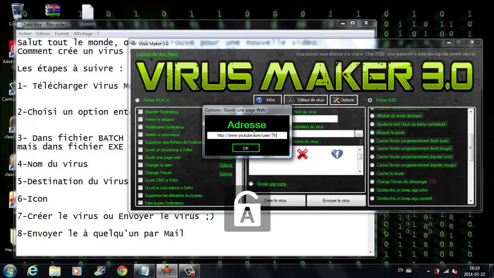This screenshot has height=278, width=494.
Task: Click the network signal tray icon
Action: pos(446,271)
